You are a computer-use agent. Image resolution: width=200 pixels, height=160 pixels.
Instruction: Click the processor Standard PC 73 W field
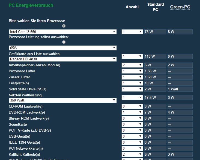155,32
